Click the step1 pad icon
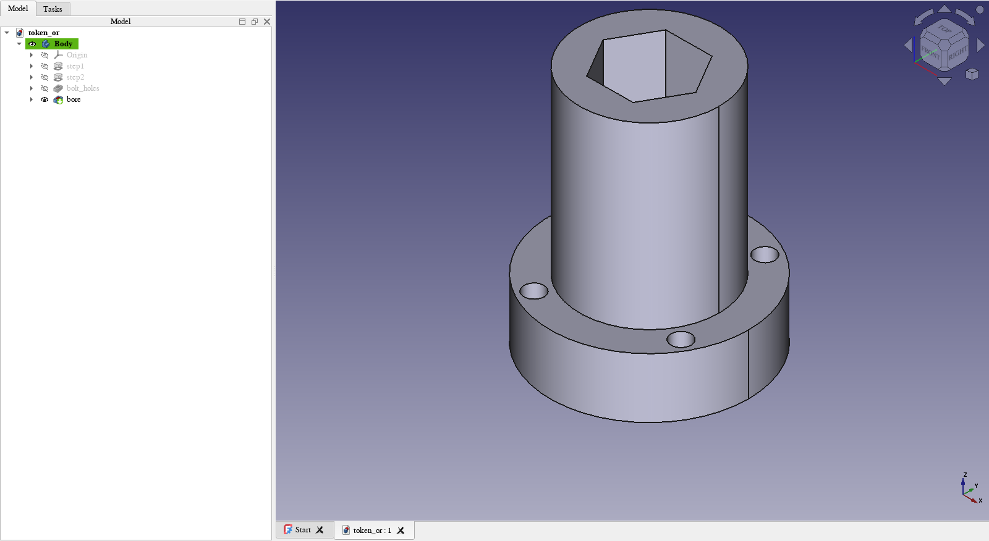The image size is (989, 541). click(58, 66)
